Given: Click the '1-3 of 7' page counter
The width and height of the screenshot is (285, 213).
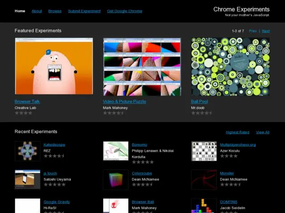Looking at the screenshot, I should (x=238, y=31).
